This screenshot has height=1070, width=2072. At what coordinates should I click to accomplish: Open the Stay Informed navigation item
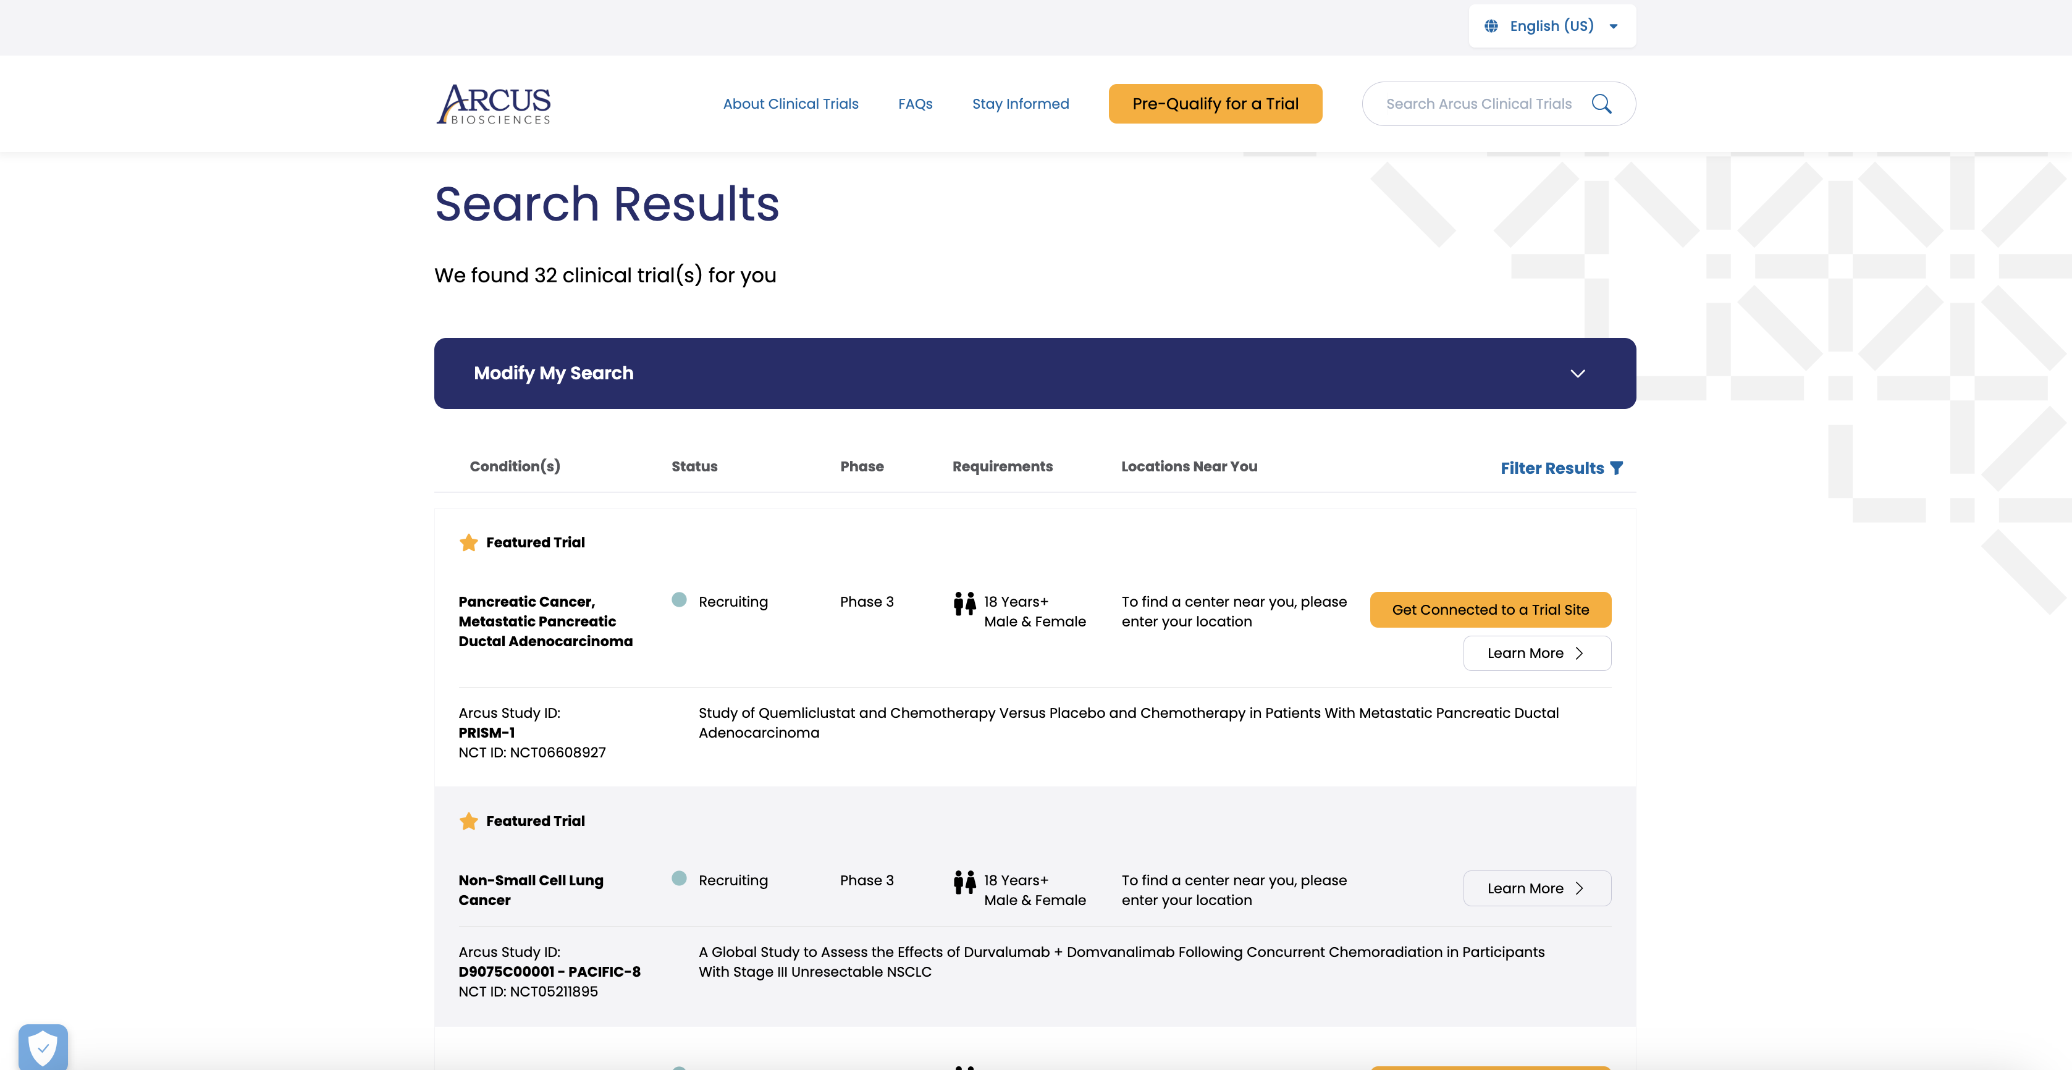point(1020,104)
